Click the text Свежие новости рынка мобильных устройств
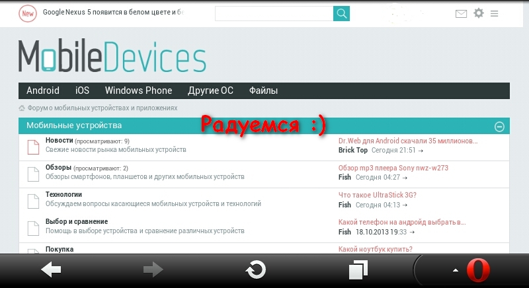The image size is (529, 288). click(x=116, y=149)
